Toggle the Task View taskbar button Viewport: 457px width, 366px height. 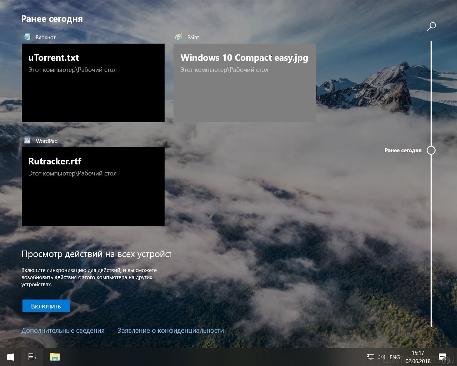[32, 357]
